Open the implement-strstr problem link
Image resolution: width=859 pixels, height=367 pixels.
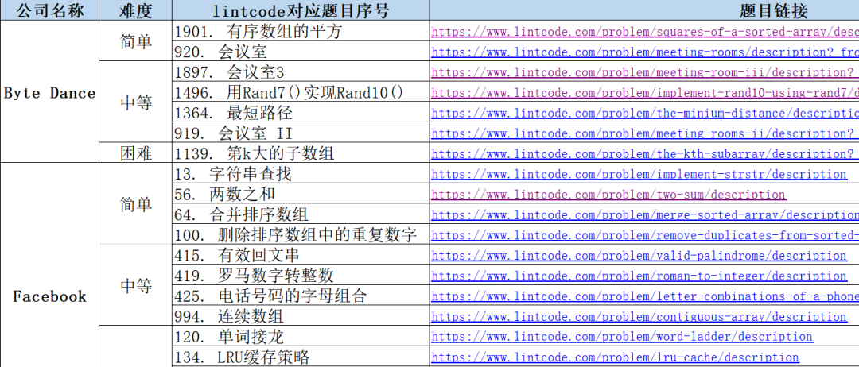coord(639,175)
